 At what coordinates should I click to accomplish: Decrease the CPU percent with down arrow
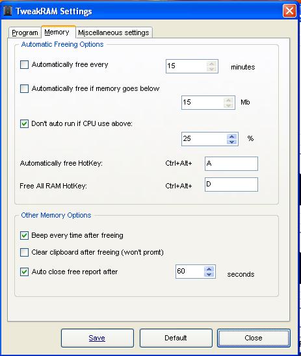click(231, 142)
